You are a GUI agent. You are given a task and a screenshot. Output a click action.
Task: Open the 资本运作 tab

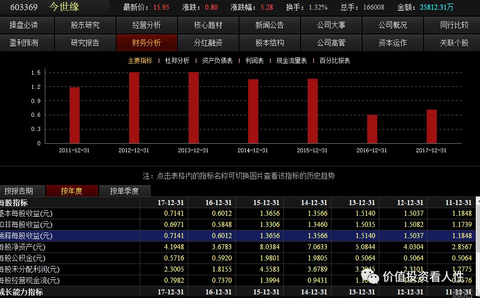pyautogui.click(x=393, y=43)
